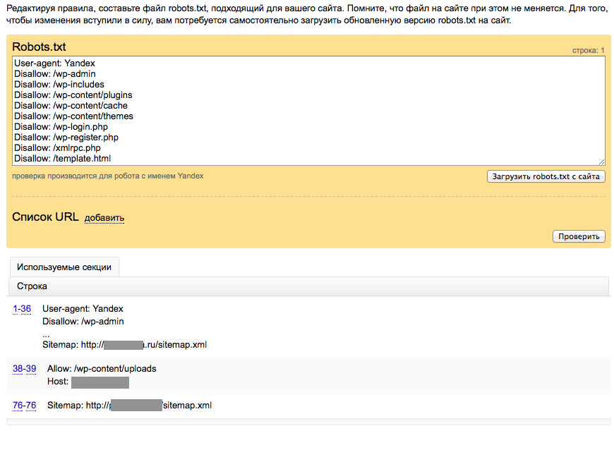The height and width of the screenshot is (450, 614).
Task: Switch to the Используемые секции tab
Action: click(64, 267)
